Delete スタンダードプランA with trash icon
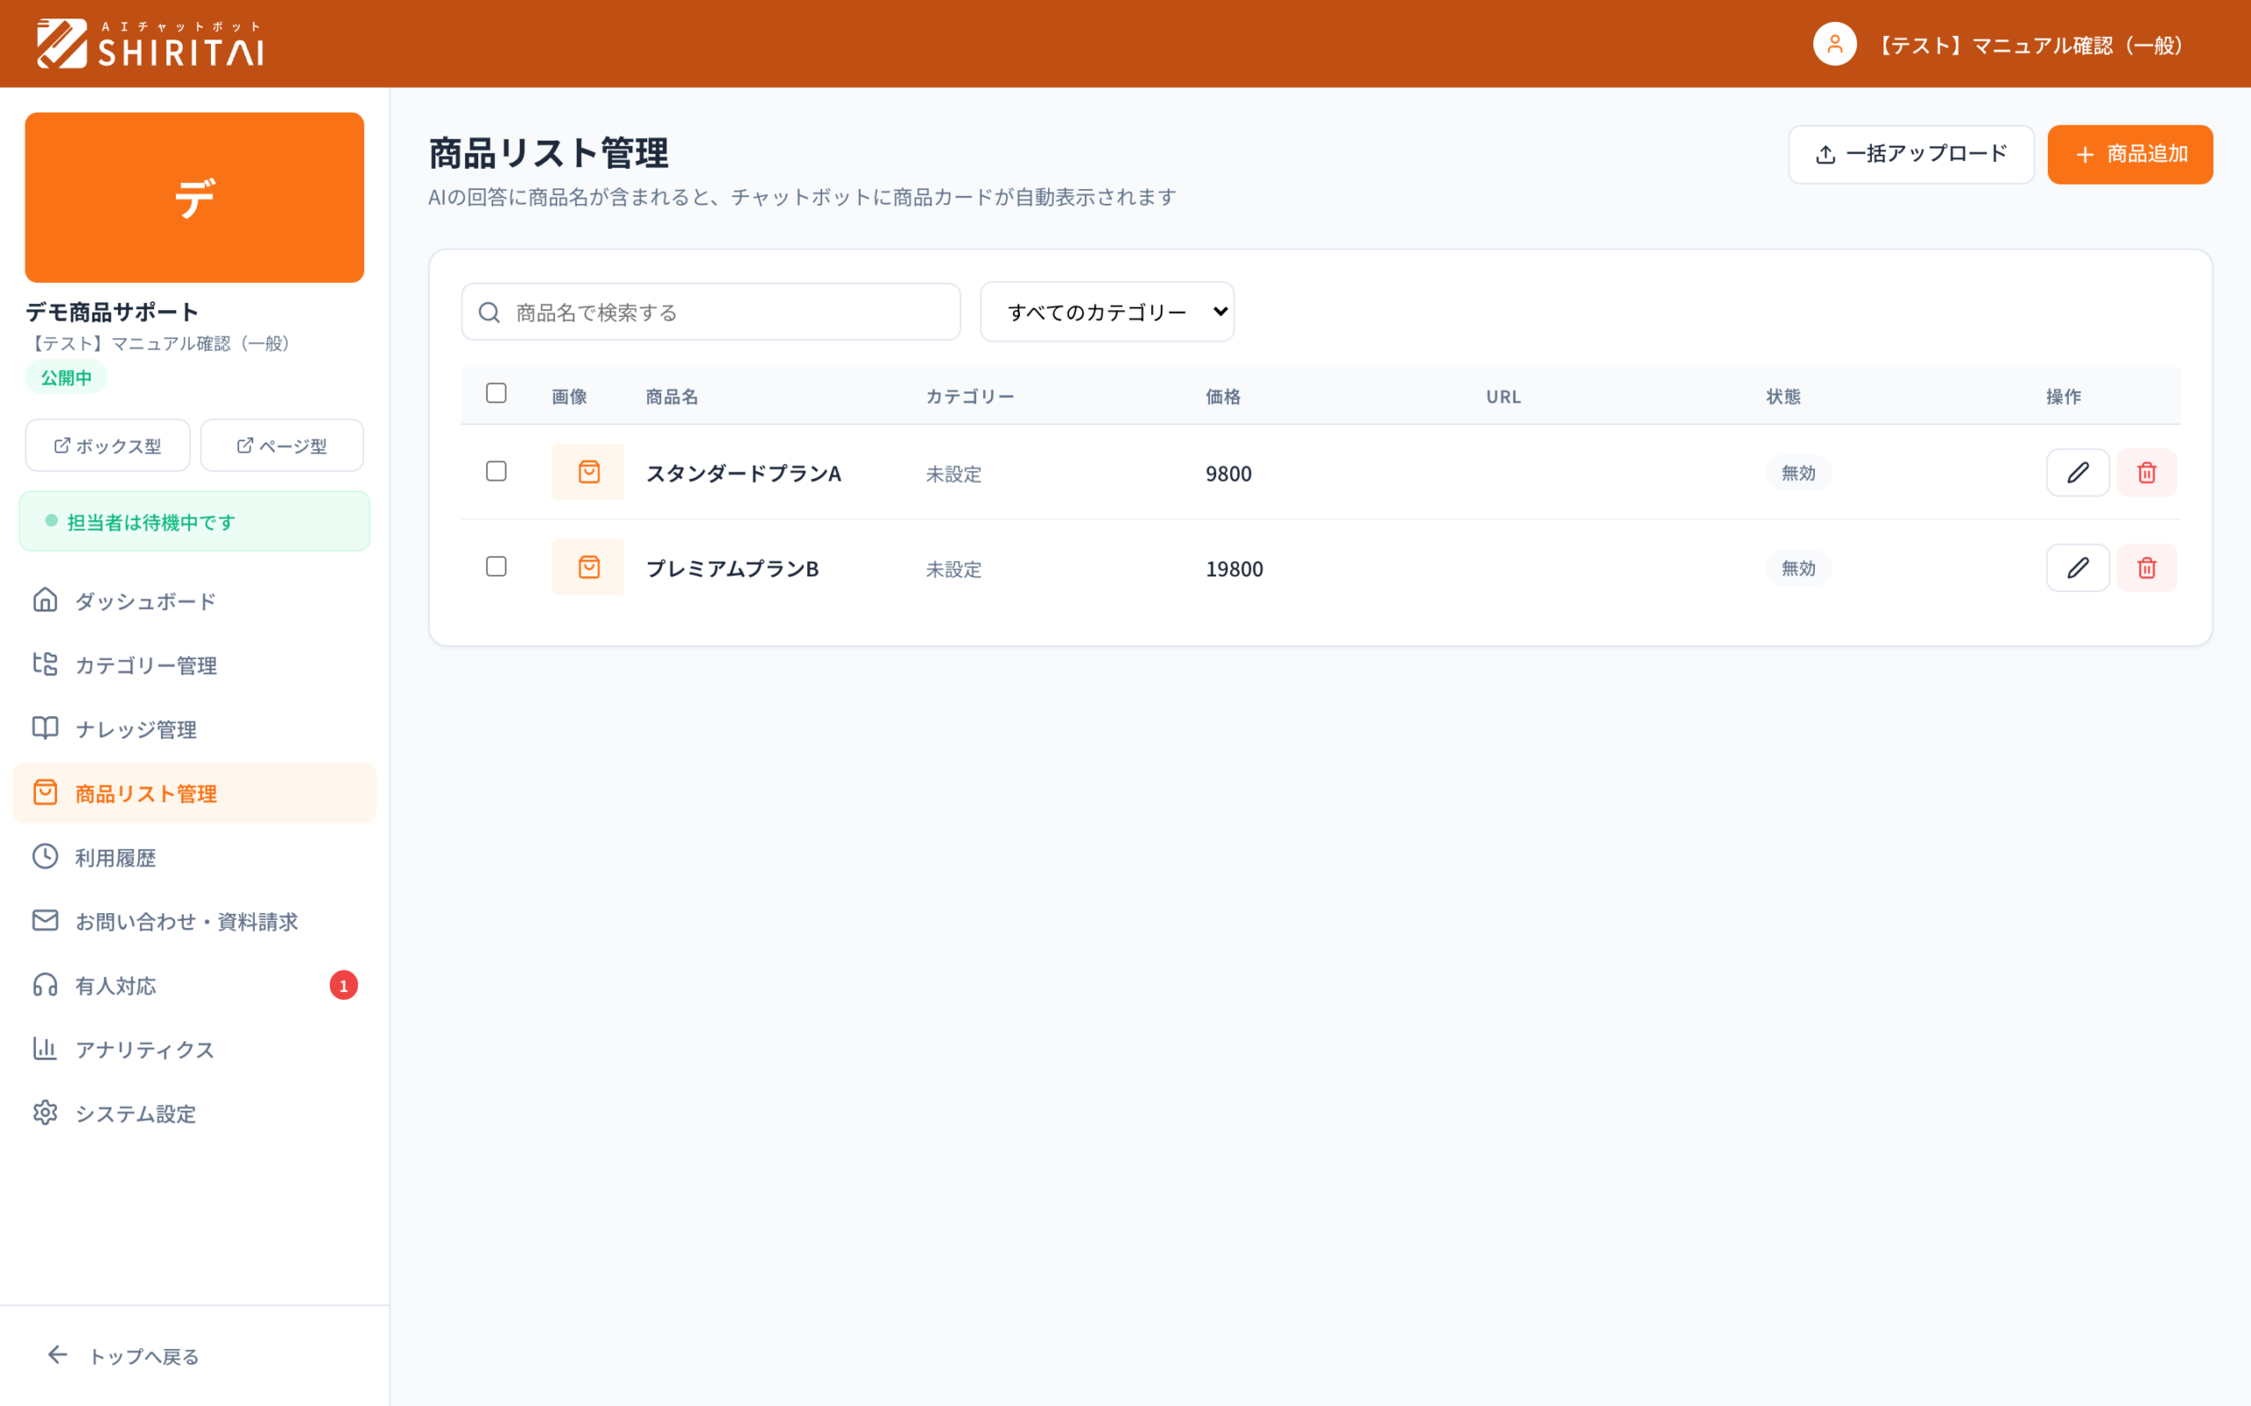2251x1406 pixels. [x=2147, y=473]
